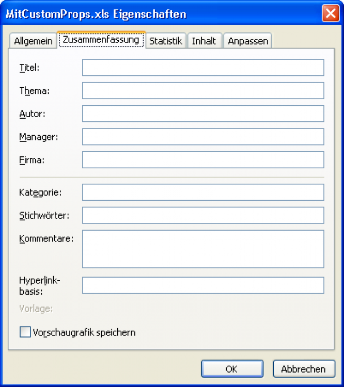Click the Firma input field
Viewport: 344px width, 387px height.
[203, 160]
